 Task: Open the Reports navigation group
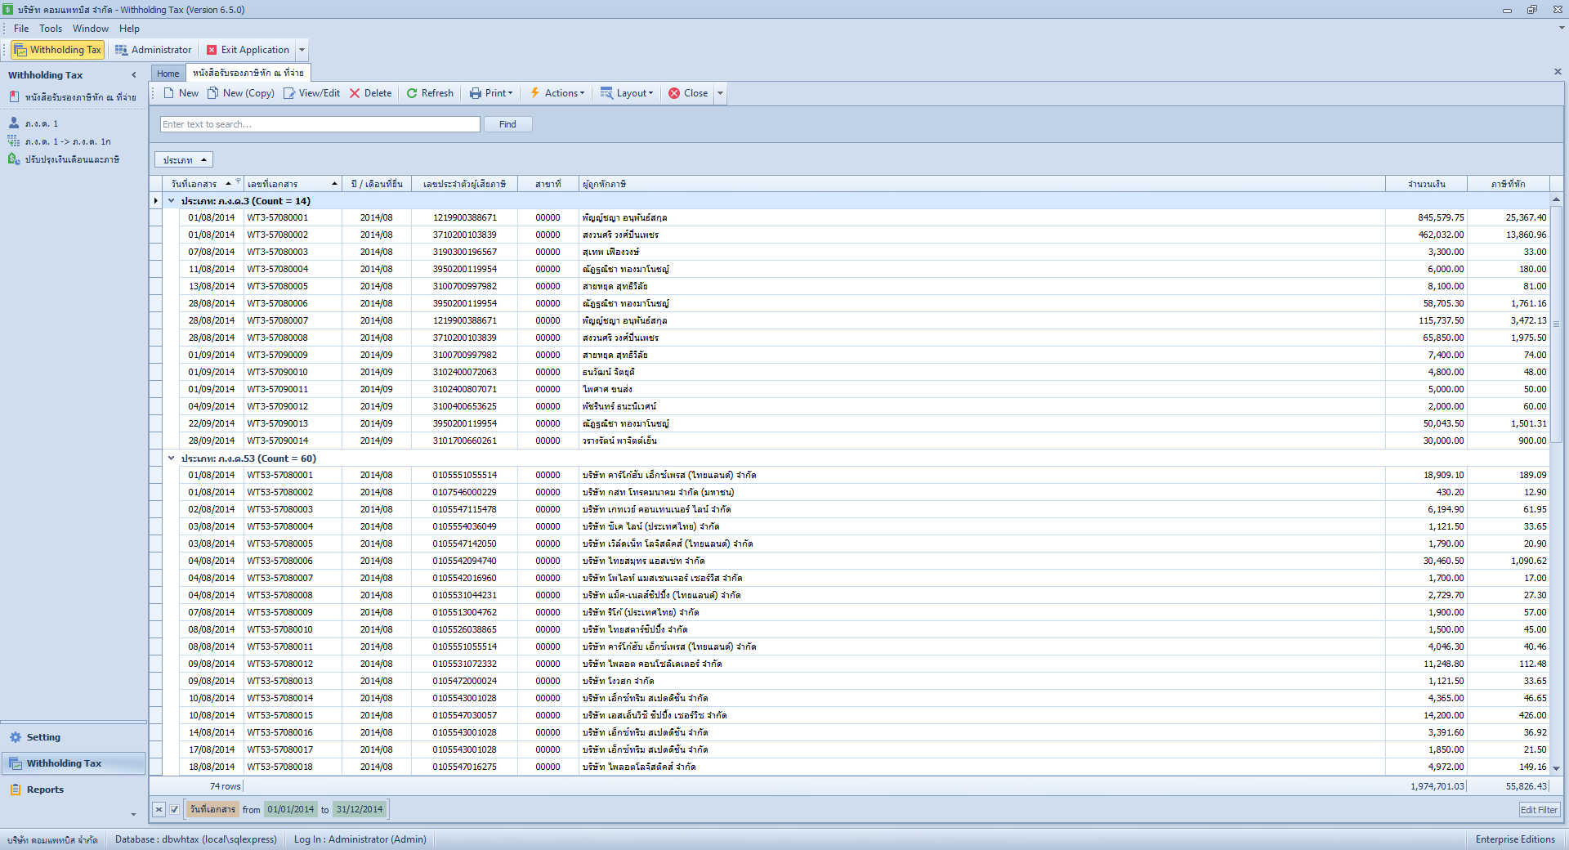pos(73,790)
